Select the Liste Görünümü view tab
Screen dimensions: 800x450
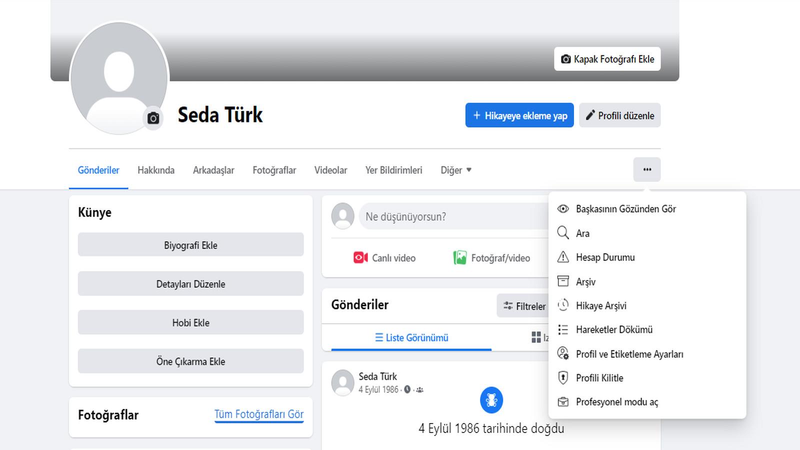[x=411, y=337]
